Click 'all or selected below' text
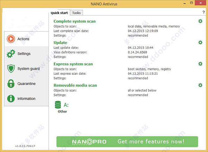Viewport: 208px width, 152px height. tap(142, 90)
